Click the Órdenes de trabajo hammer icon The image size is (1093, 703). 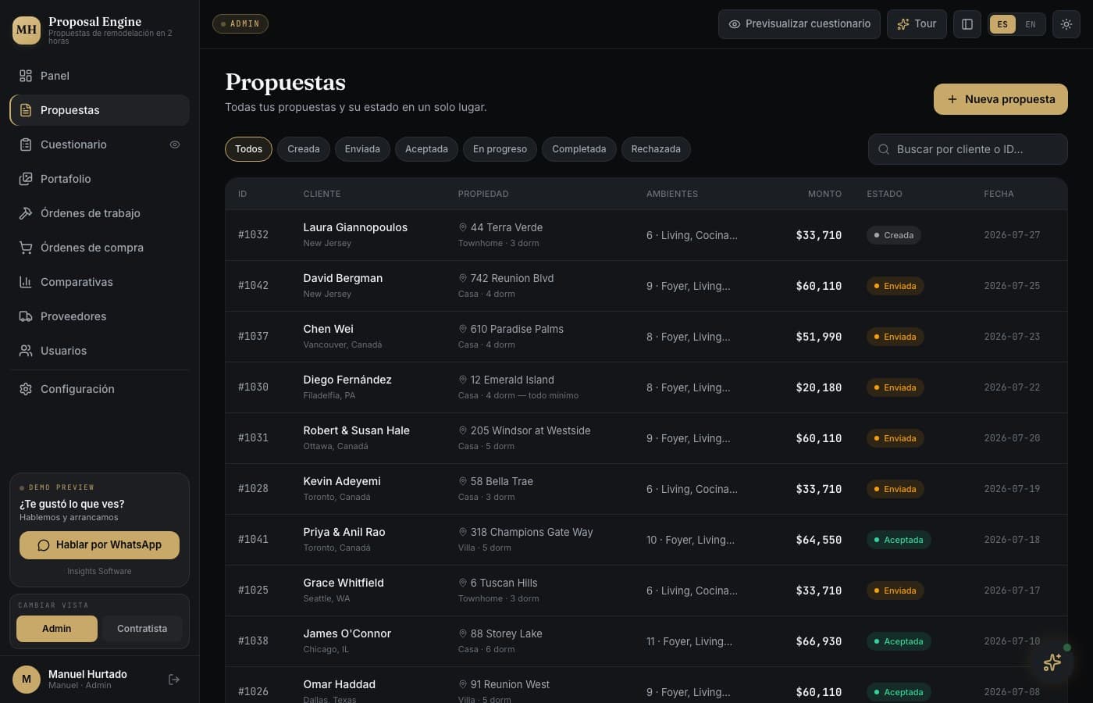[x=26, y=213]
